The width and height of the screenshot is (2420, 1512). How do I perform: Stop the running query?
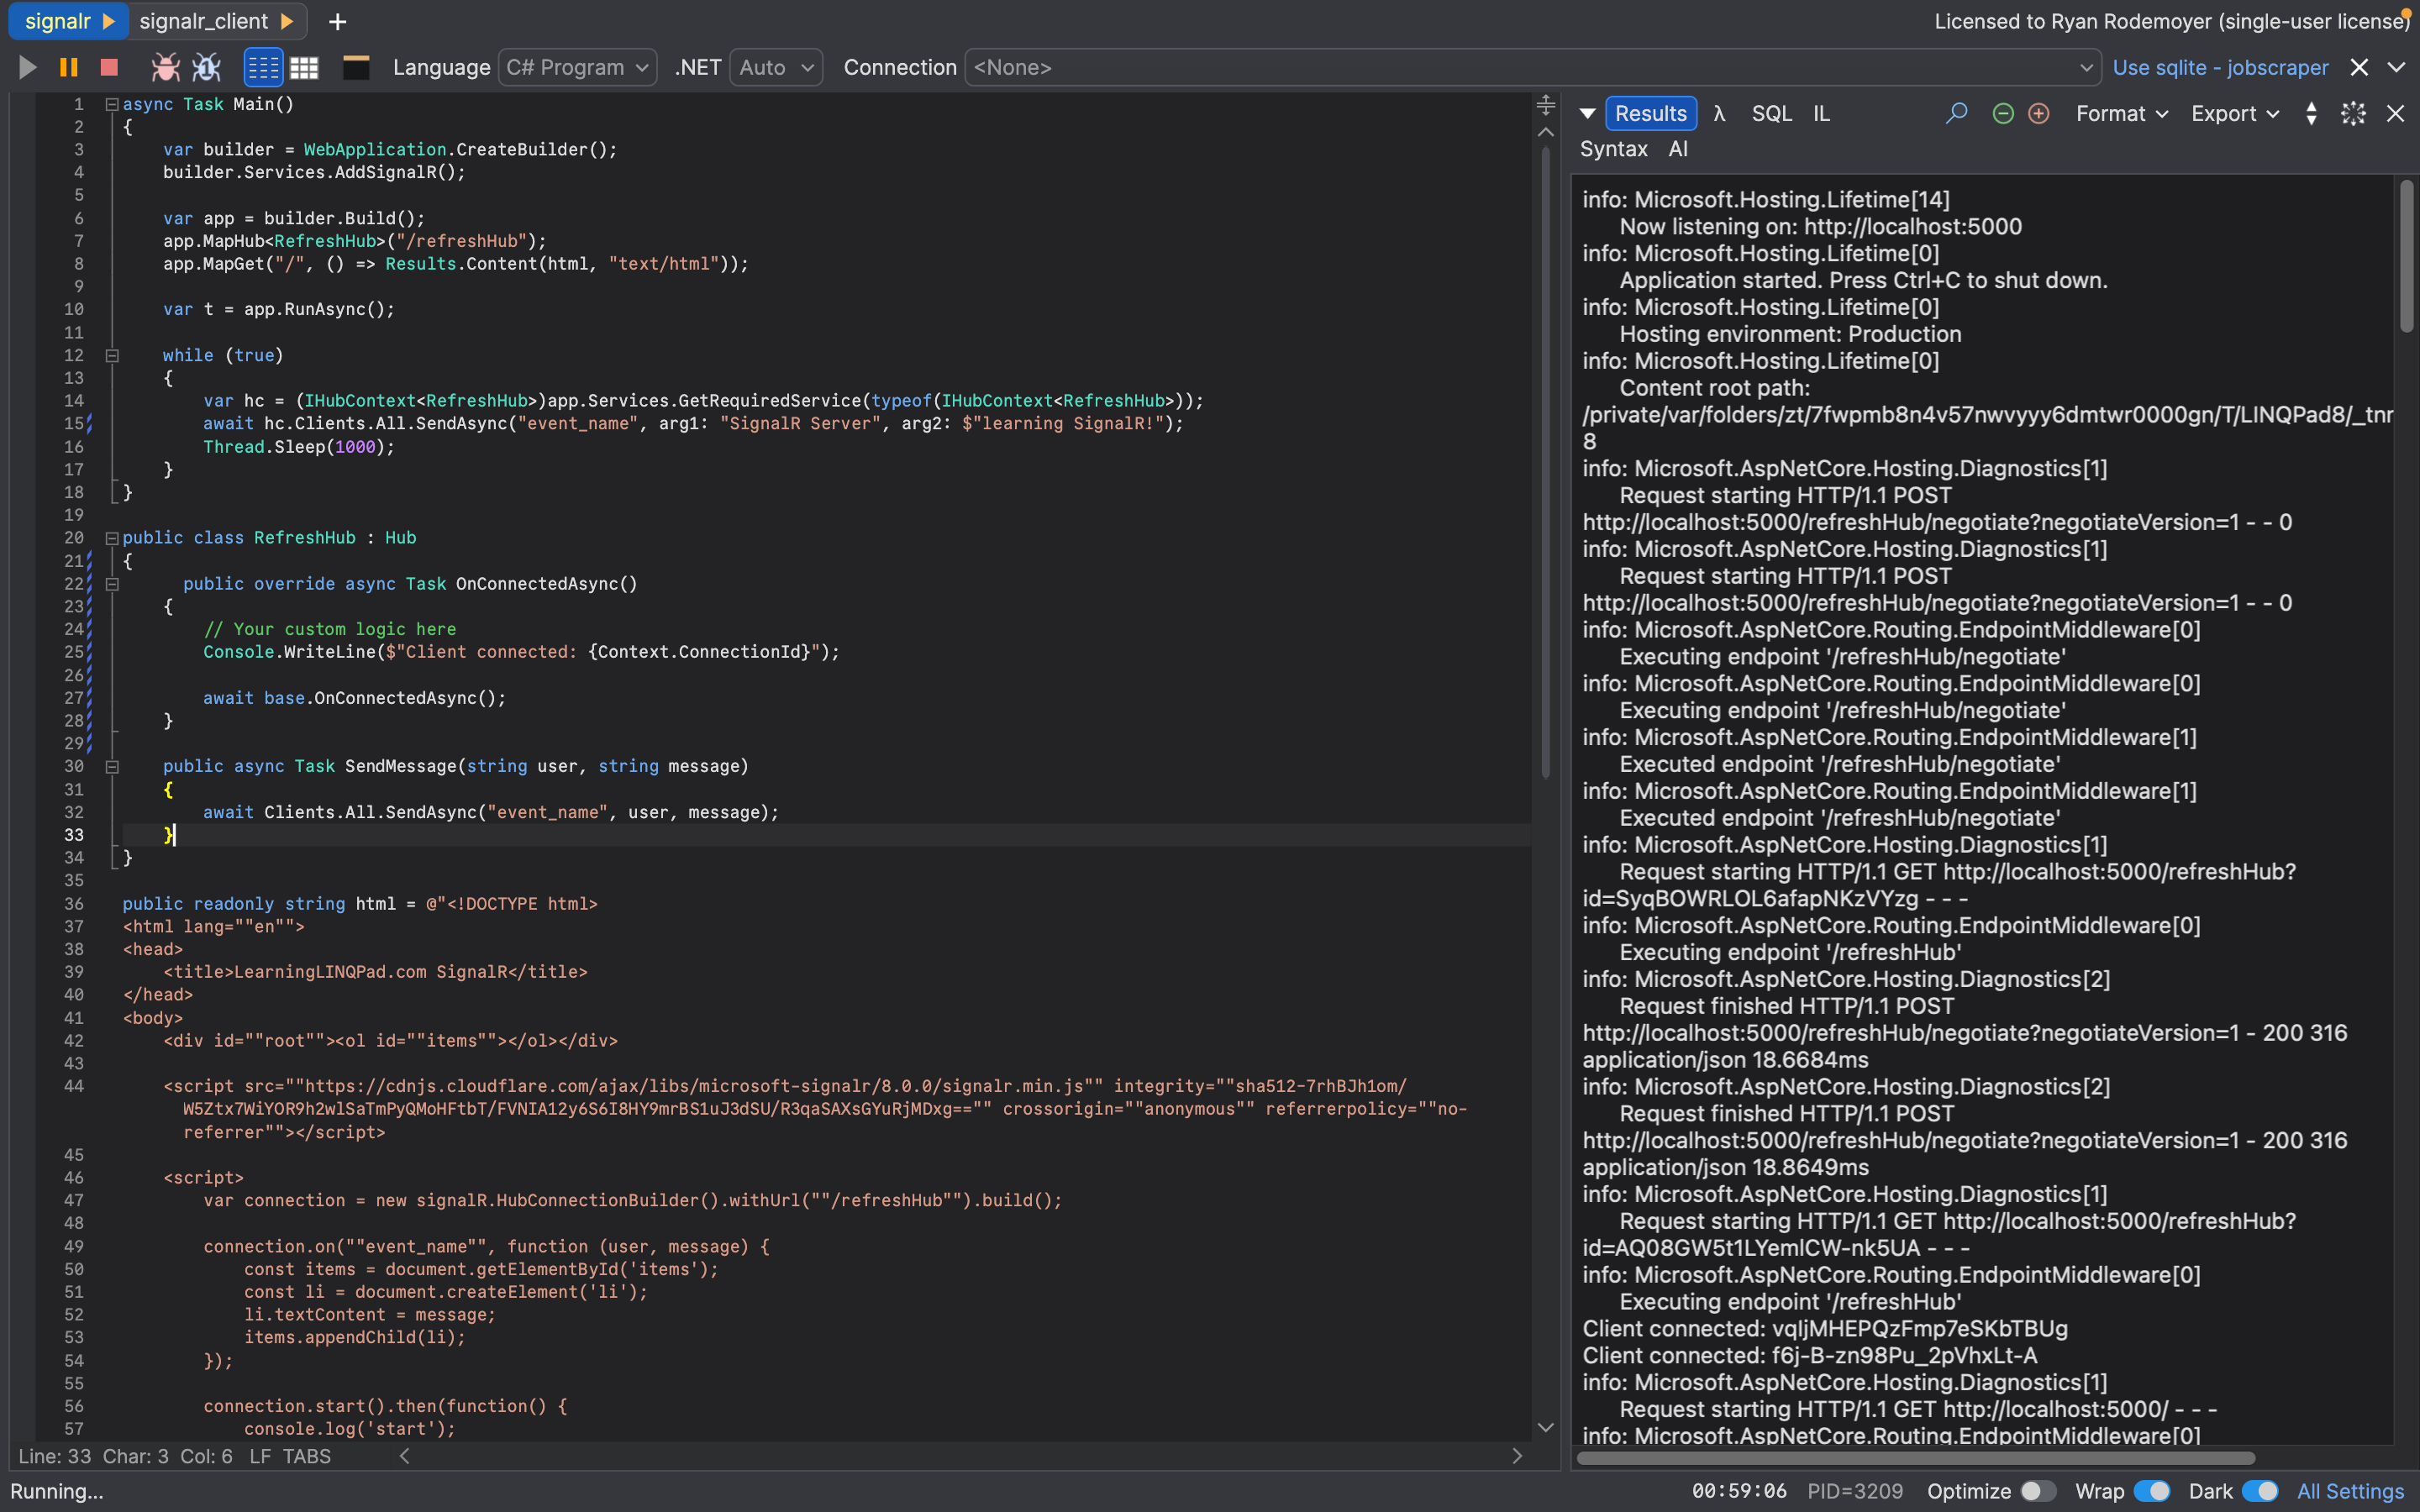(108, 67)
